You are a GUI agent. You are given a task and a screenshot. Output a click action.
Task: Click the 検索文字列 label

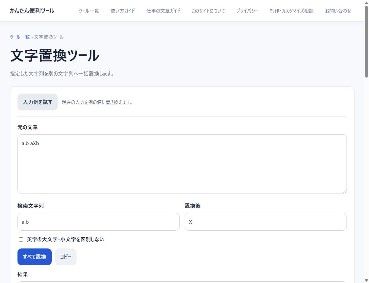point(31,206)
